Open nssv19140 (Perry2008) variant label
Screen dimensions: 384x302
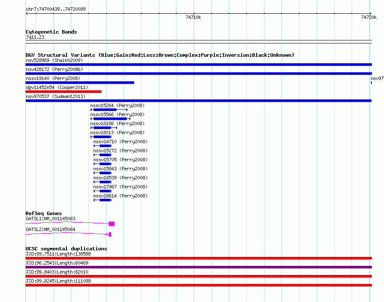click(53, 78)
